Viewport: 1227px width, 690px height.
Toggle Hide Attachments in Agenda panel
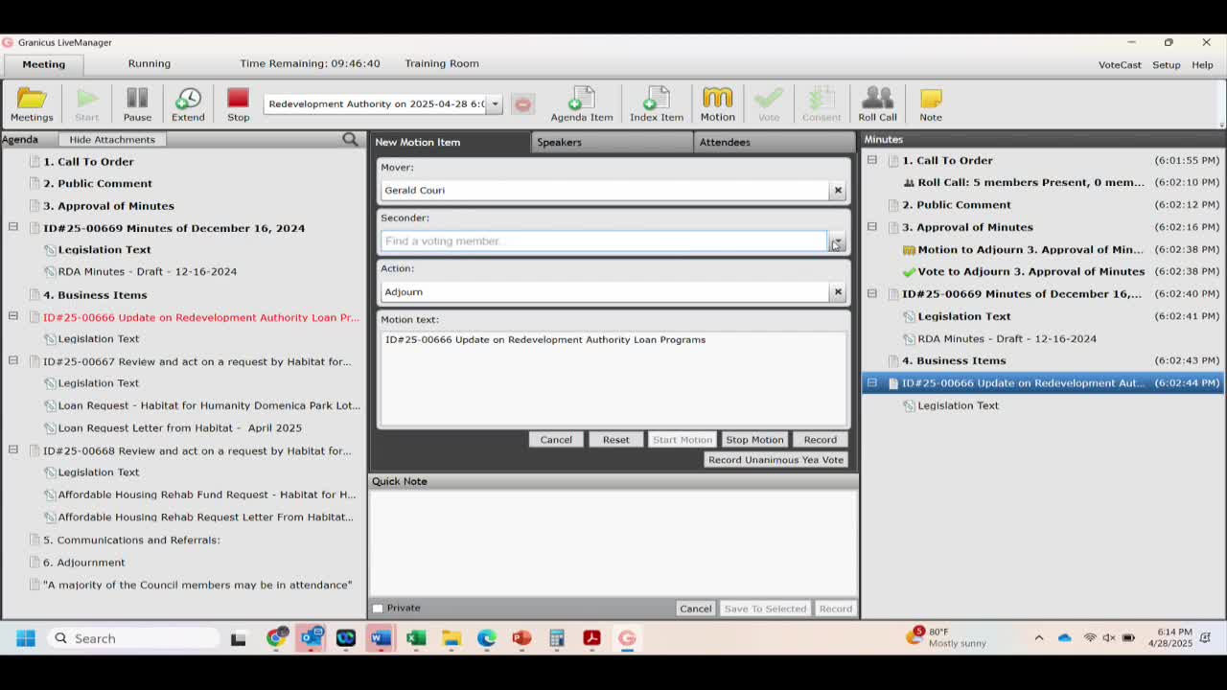pos(112,140)
